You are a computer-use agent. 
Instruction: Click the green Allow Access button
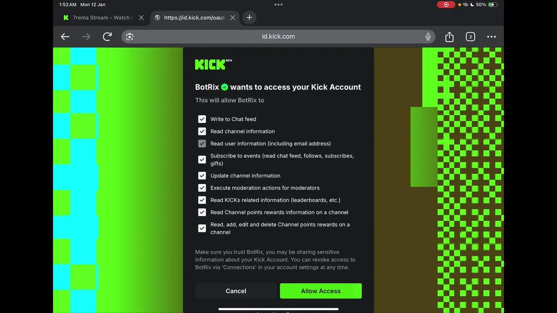(321, 291)
